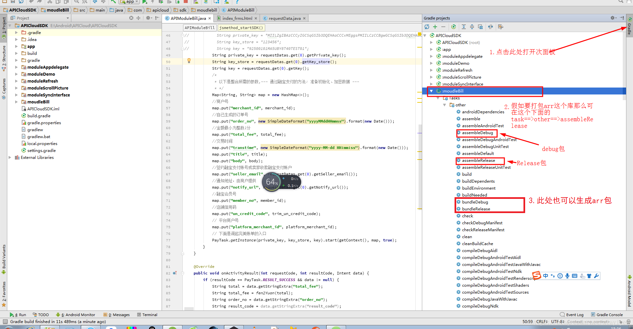Expand the .gradle folder in Project tree
This screenshot has height=329, width=633.
pos(16,33)
